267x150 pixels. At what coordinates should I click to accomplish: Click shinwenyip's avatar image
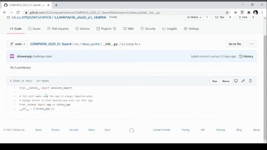(12, 56)
